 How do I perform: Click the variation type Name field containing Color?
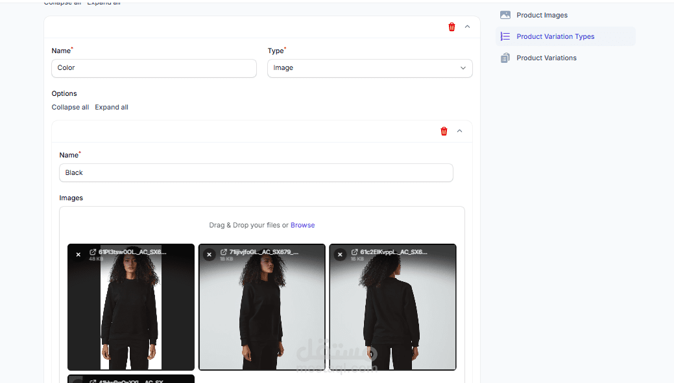pos(154,68)
